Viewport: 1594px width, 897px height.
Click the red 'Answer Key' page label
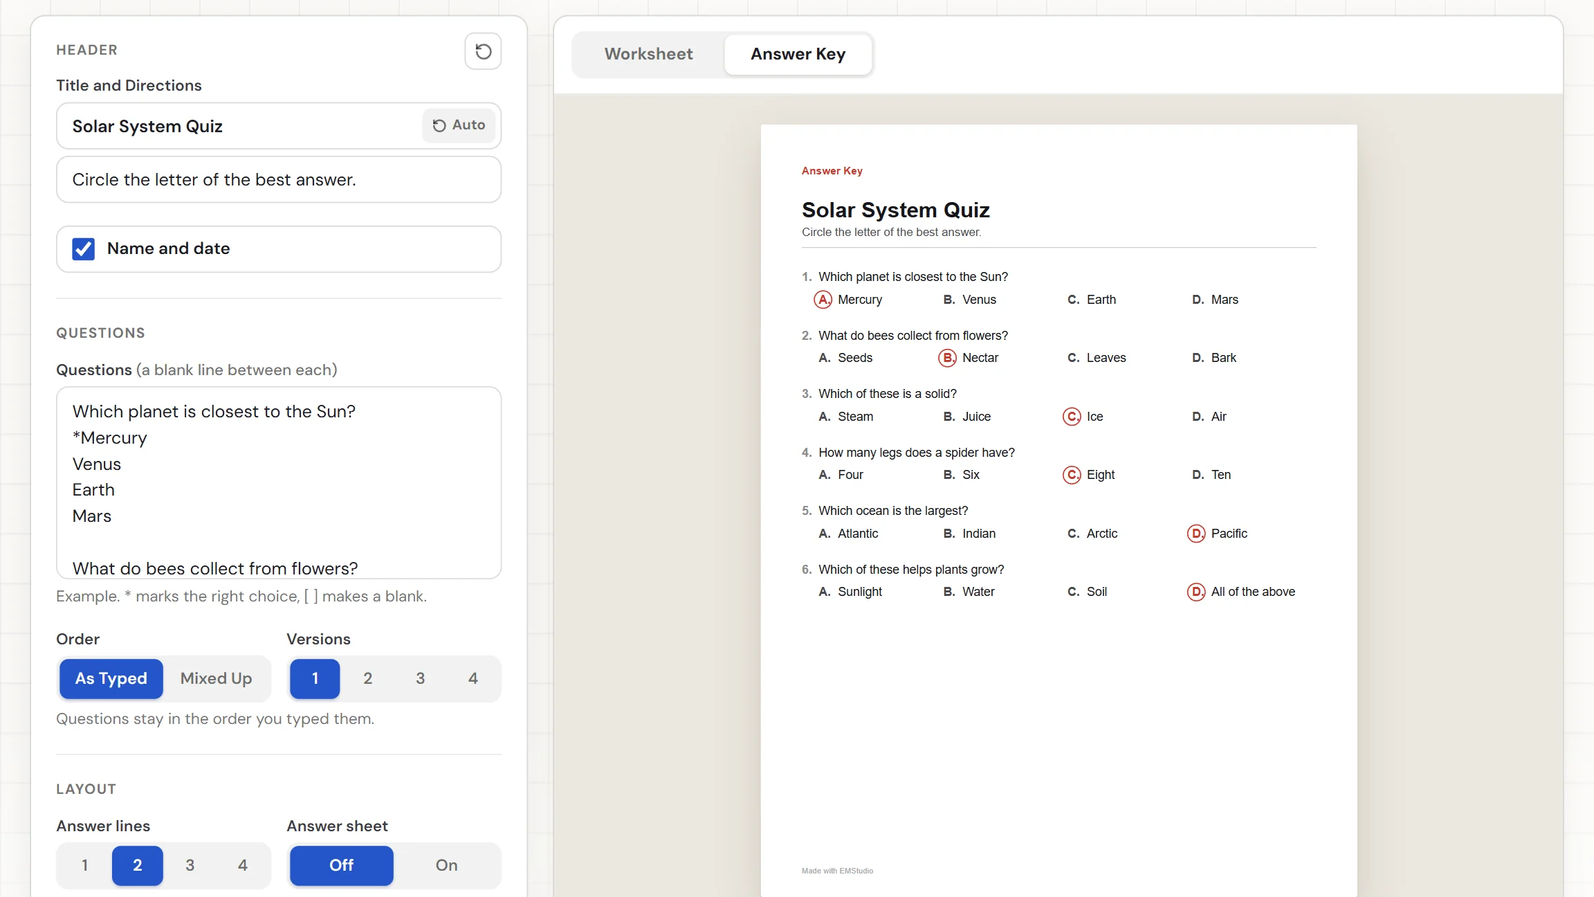pyautogui.click(x=832, y=171)
